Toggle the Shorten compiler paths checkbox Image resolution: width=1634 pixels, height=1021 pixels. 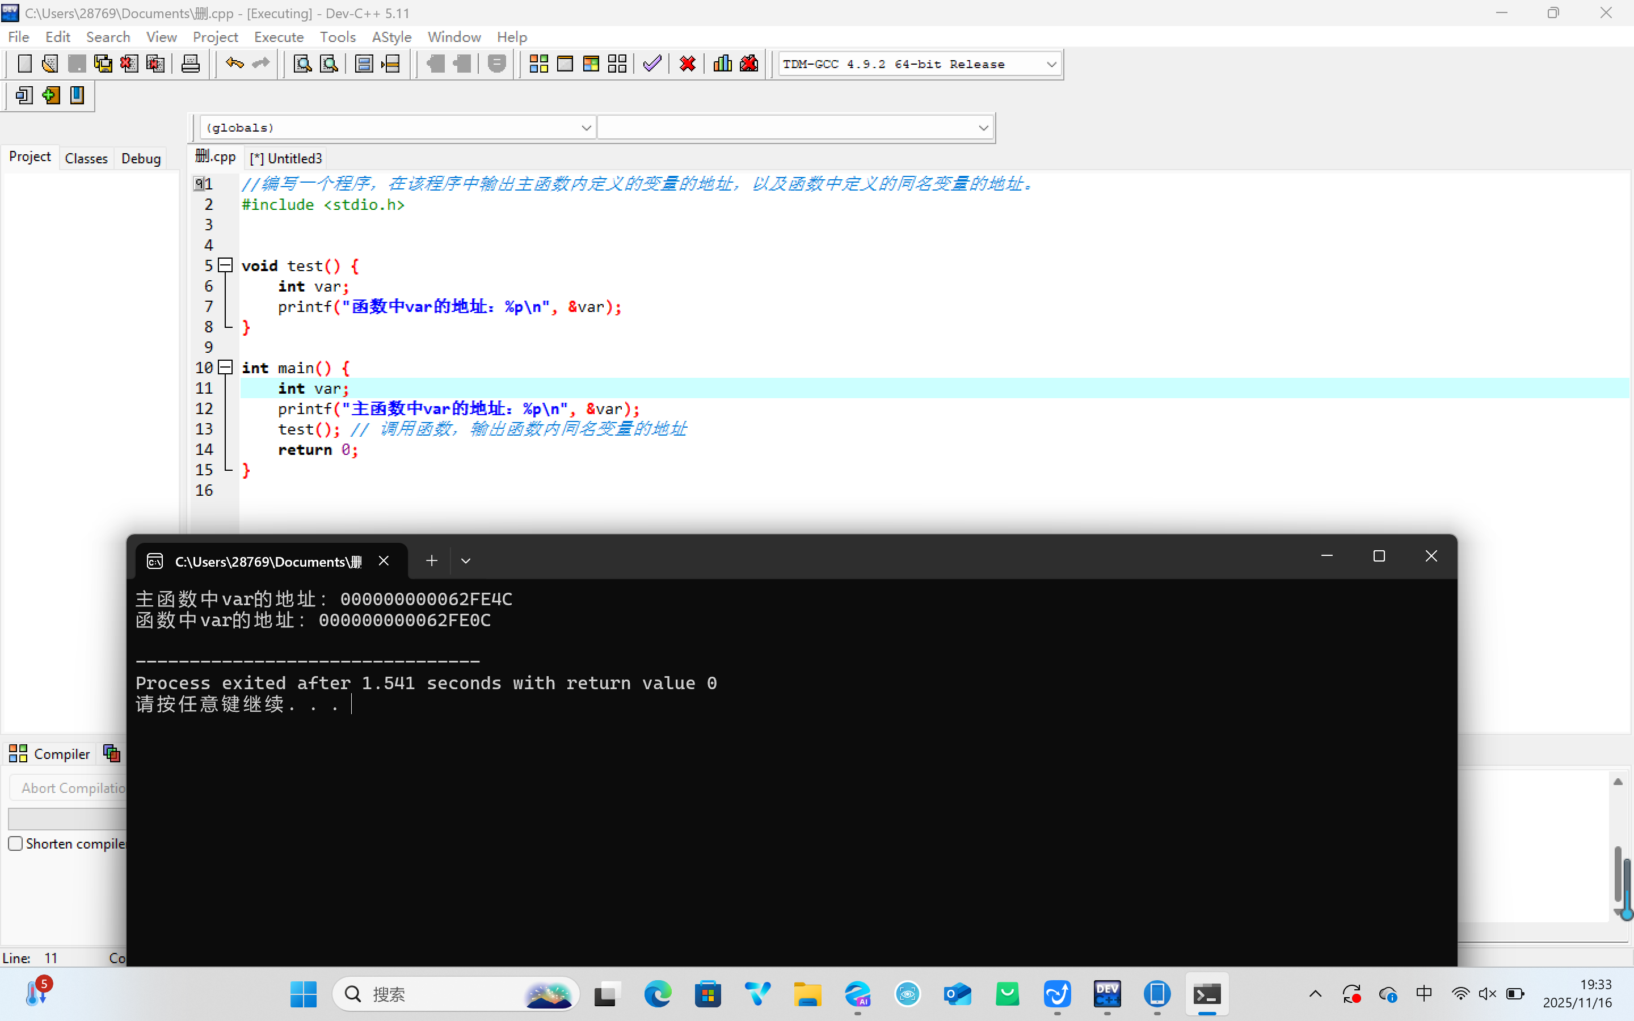(15, 843)
